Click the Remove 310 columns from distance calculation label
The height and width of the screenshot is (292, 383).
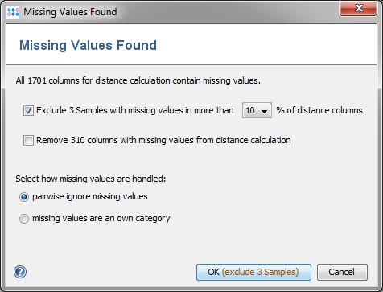coord(163,140)
